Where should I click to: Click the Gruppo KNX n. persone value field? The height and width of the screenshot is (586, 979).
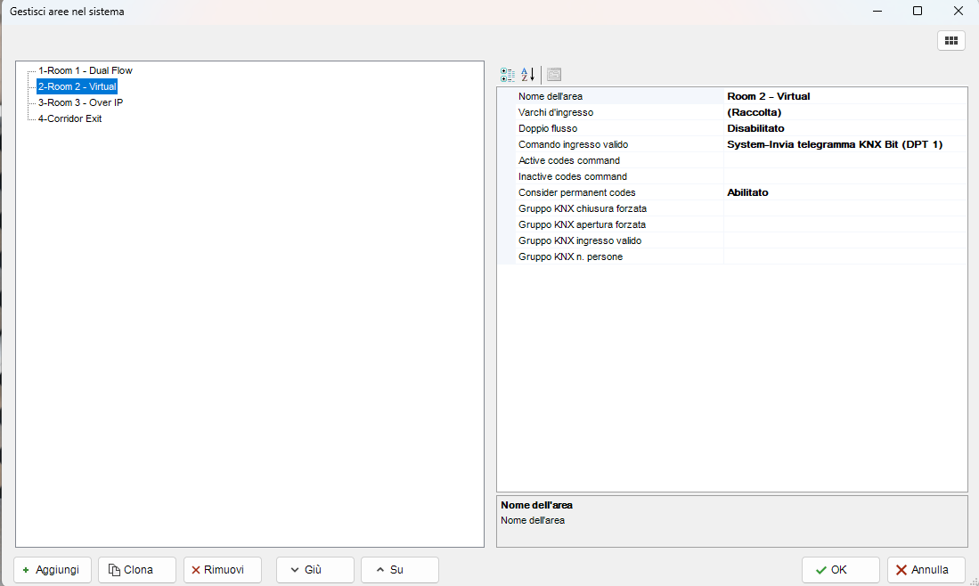(x=844, y=256)
